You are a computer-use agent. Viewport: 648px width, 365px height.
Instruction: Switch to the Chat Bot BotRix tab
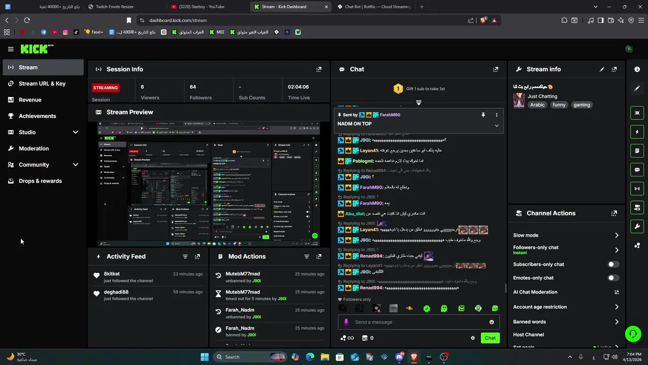click(375, 7)
